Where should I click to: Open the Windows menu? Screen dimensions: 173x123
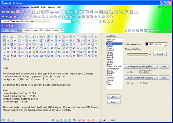52,7
